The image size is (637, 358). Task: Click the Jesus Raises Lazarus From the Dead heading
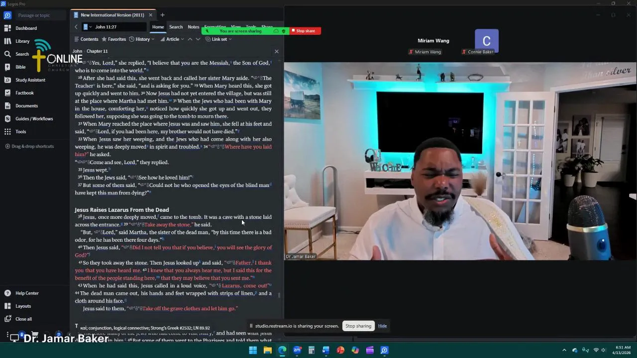tap(122, 210)
